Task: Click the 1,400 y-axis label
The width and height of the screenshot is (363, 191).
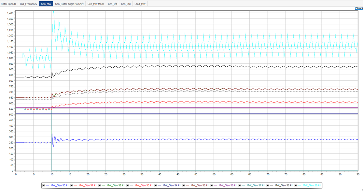Action: 10,13
